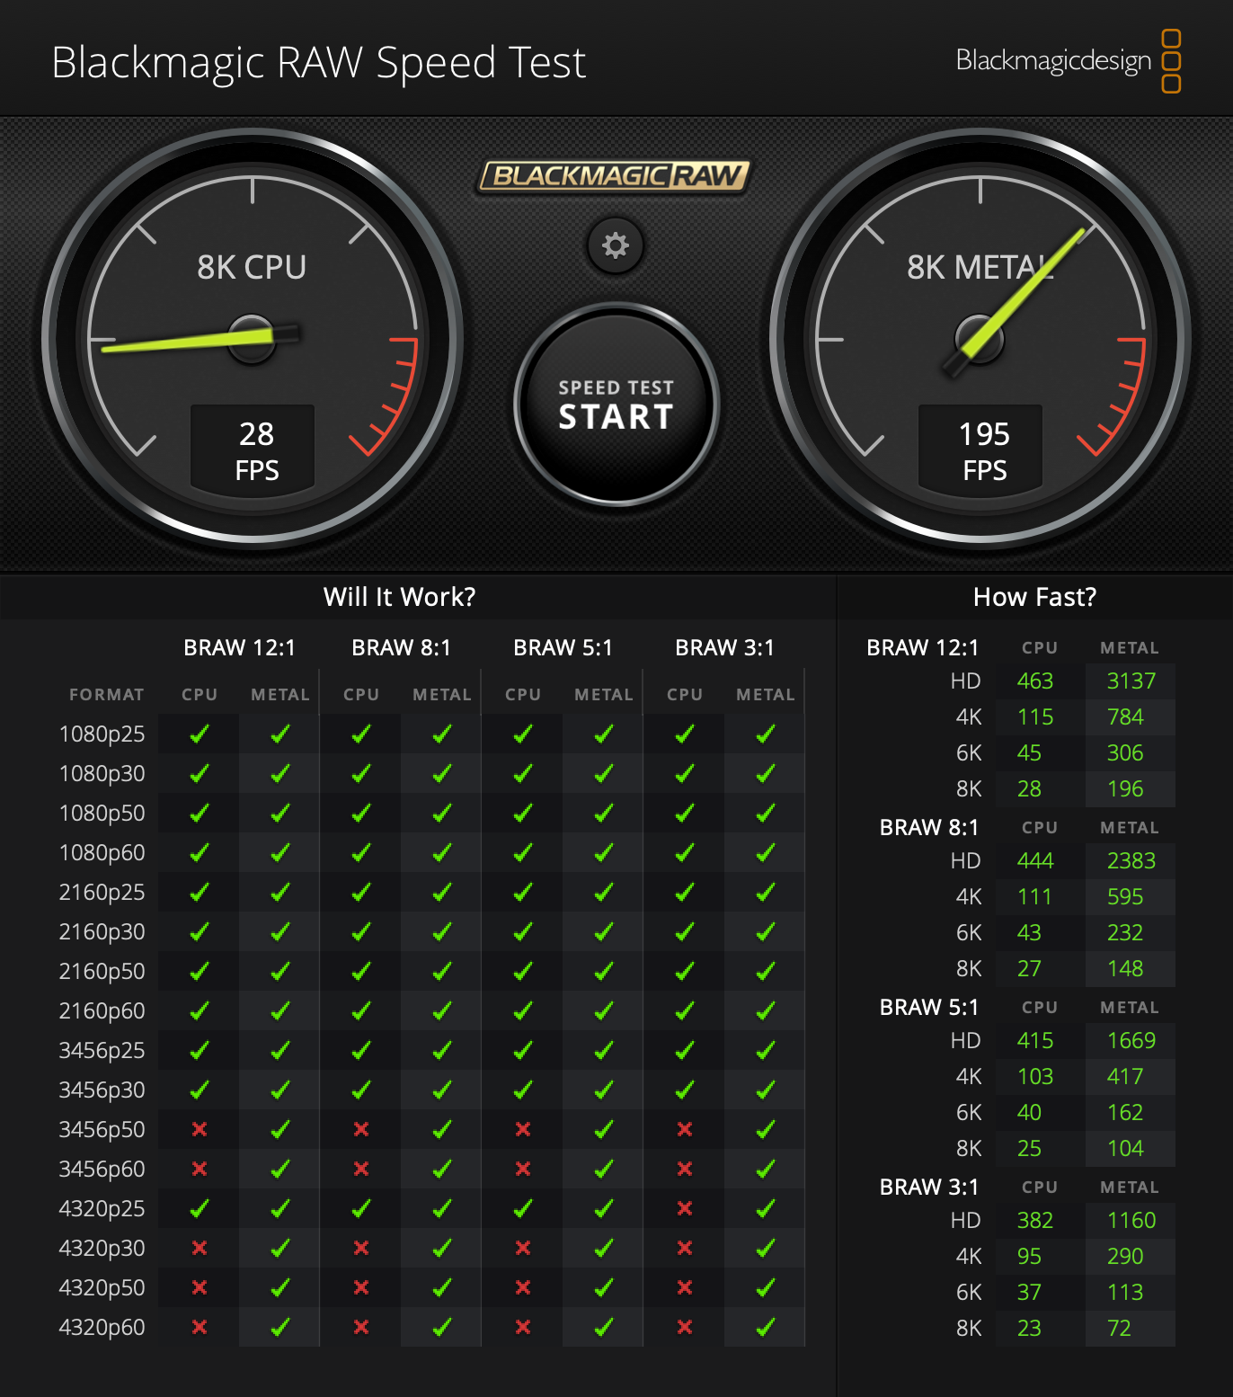This screenshot has height=1397, width=1233.
Task: Click BRAW 5:1 4K CPU value 103
Action: click(x=1035, y=1076)
